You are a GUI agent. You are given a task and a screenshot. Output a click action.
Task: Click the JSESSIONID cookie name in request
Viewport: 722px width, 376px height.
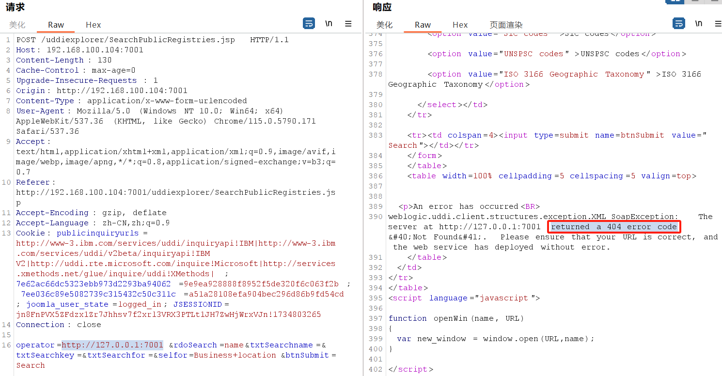click(x=197, y=304)
